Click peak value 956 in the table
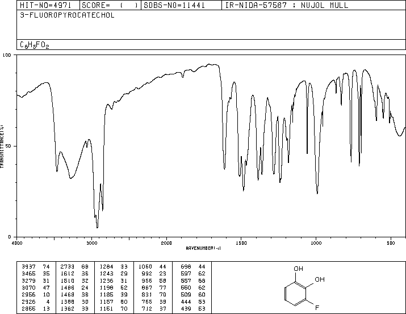This screenshot has width=406, height=314. (147, 280)
